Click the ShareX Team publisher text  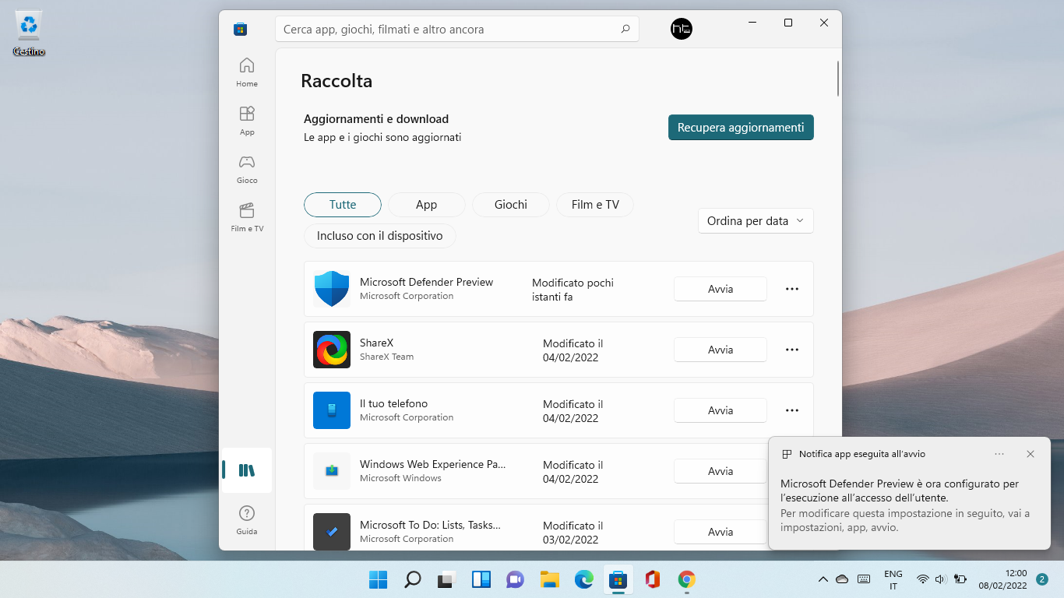click(387, 357)
